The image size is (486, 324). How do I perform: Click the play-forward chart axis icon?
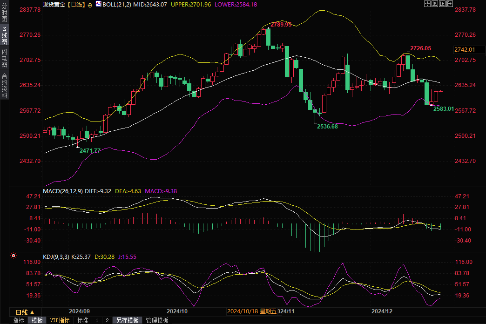point(442,4)
